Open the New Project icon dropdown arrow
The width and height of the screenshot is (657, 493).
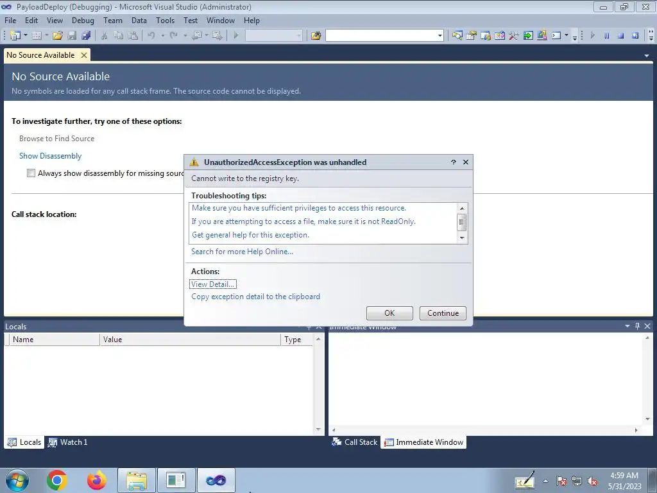[x=26, y=36]
